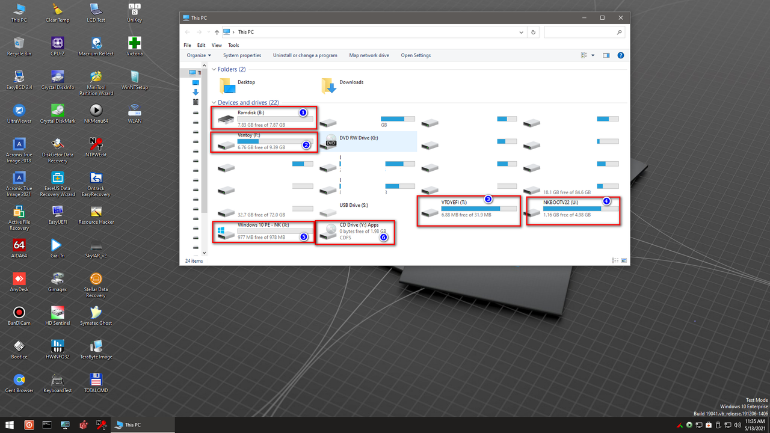Go up one folder level
Image resolution: width=770 pixels, height=433 pixels.
[217, 32]
